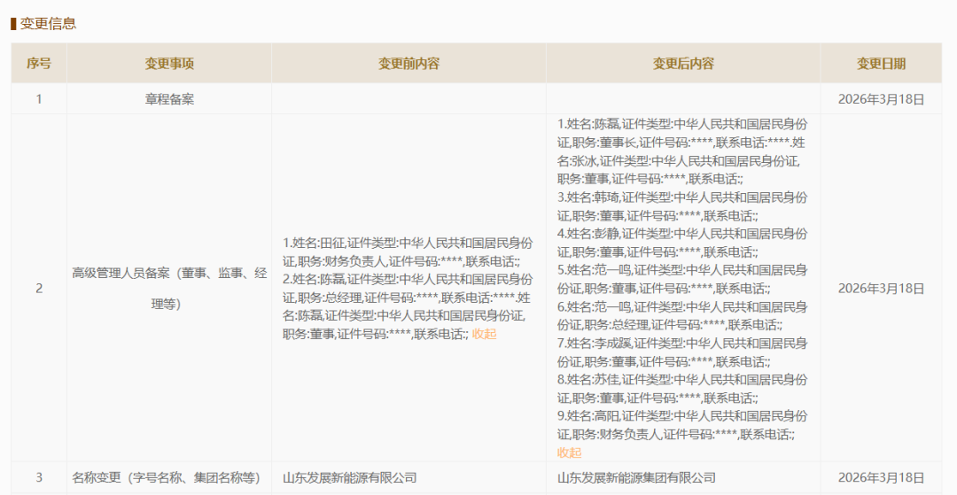Select the 章程备案 cell
957x495 pixels.
pyautogui.click(x=169, y=99)
